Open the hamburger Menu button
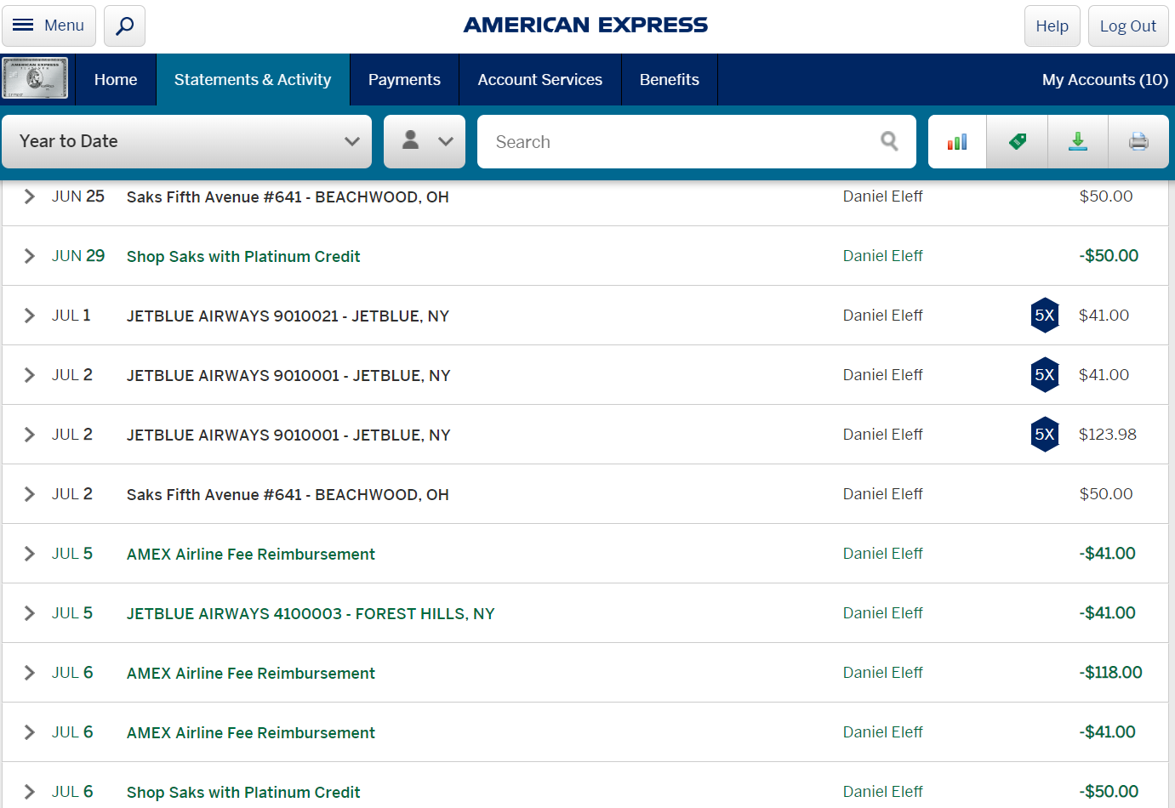 [48, 26]
